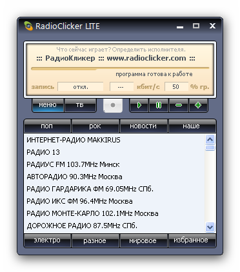Viewport: 240px width, 272px height.
Task: Maximize the RadioClicker LITE window
Action: [x=196, y=26]
